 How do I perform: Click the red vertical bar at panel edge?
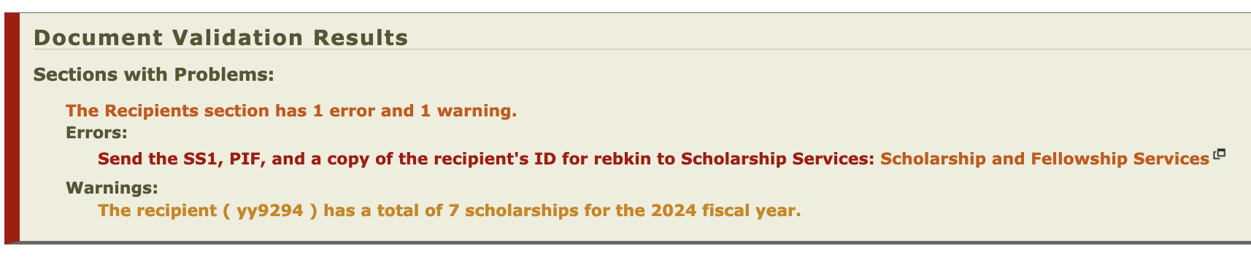click(x=12, y=127)
